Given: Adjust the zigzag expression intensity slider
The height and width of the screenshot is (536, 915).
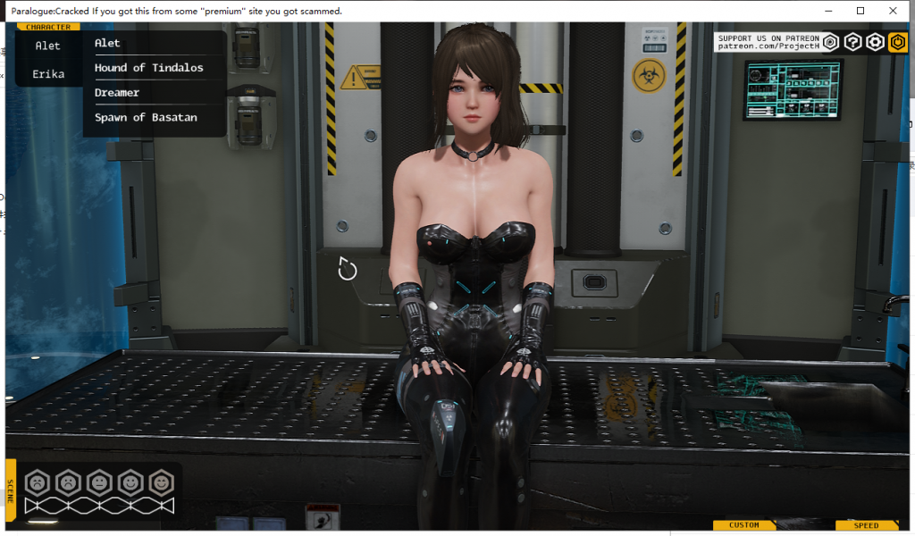Looking at the screenshot, I should (99, 506).
